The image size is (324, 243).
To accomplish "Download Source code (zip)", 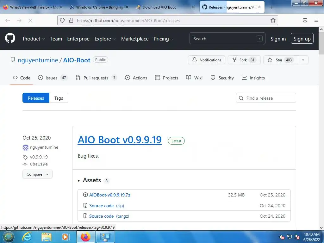I will [107, 206].
